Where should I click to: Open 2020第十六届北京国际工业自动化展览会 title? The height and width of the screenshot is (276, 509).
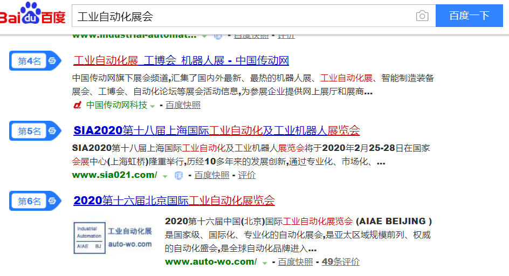point(174,201)
